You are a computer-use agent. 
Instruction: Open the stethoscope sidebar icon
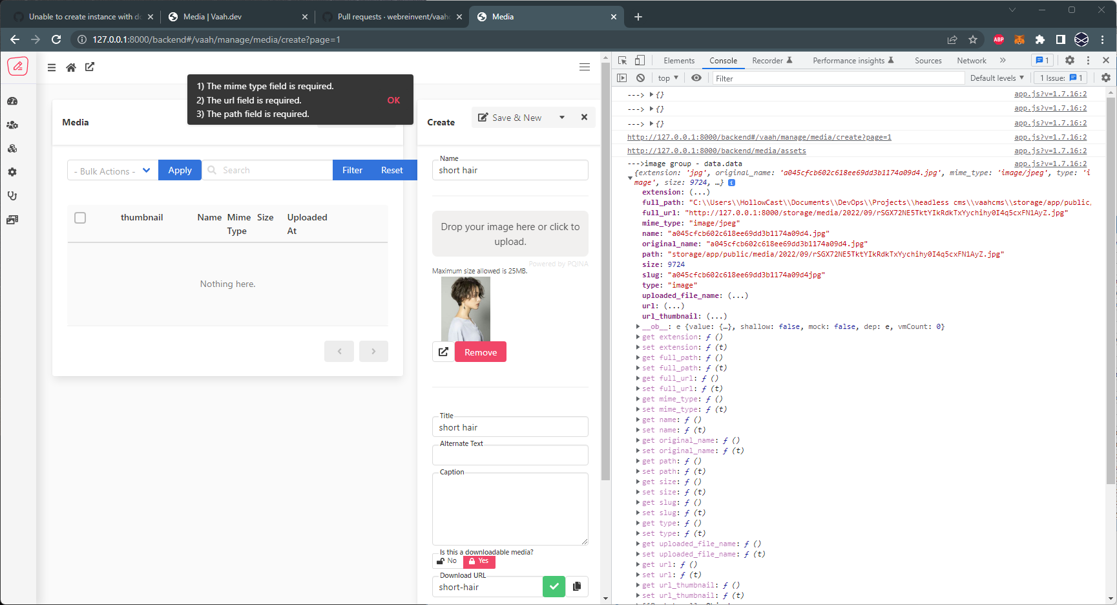pyautogui.click(x=12, y=196)
